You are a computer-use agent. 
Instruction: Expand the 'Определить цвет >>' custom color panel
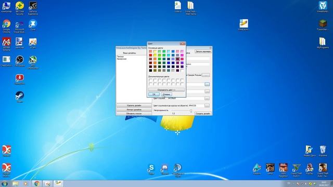(x=166, y=90)
